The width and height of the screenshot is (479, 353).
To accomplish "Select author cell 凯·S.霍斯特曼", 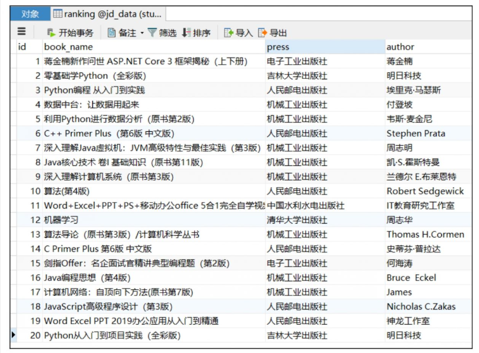I will coord(428,162).
